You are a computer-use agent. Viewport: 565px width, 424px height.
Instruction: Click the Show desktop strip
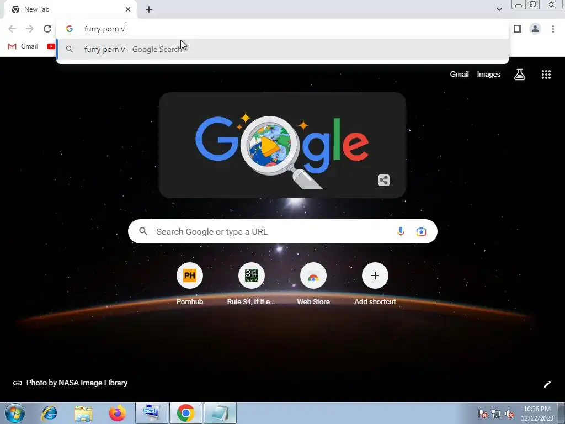tap(561, 413)
